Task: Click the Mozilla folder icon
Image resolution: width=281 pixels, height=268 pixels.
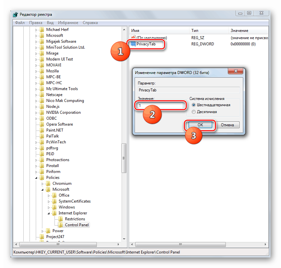Action: pos(42,71)
